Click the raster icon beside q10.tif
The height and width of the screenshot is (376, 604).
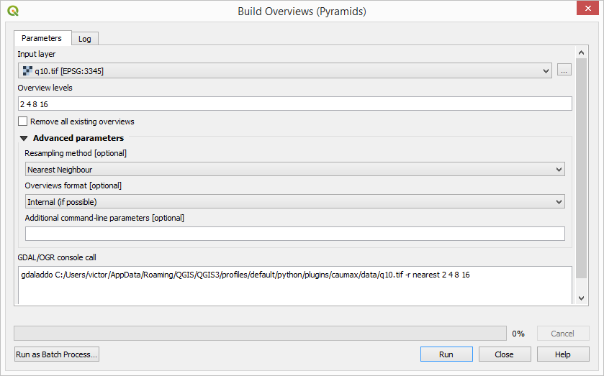27,70
